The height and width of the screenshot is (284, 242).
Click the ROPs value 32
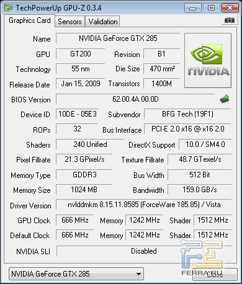(77, 129)
